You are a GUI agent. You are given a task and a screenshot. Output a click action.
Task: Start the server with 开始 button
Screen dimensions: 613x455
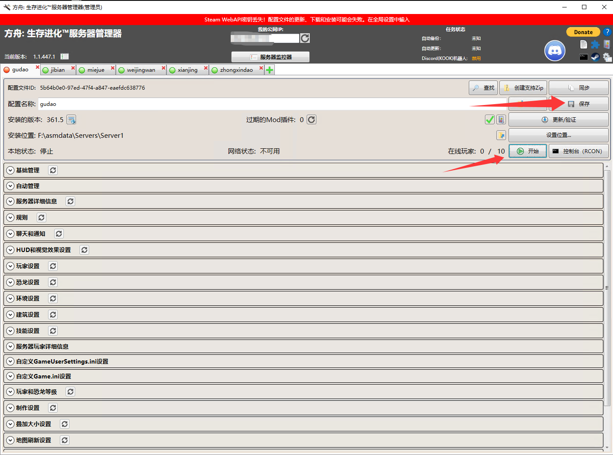(x=528, y=151)
